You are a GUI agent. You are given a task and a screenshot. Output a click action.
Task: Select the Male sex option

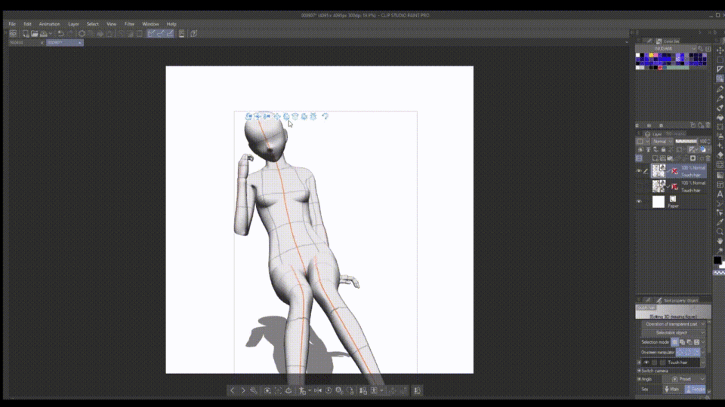pyautogui.click(x=672, y=390)
